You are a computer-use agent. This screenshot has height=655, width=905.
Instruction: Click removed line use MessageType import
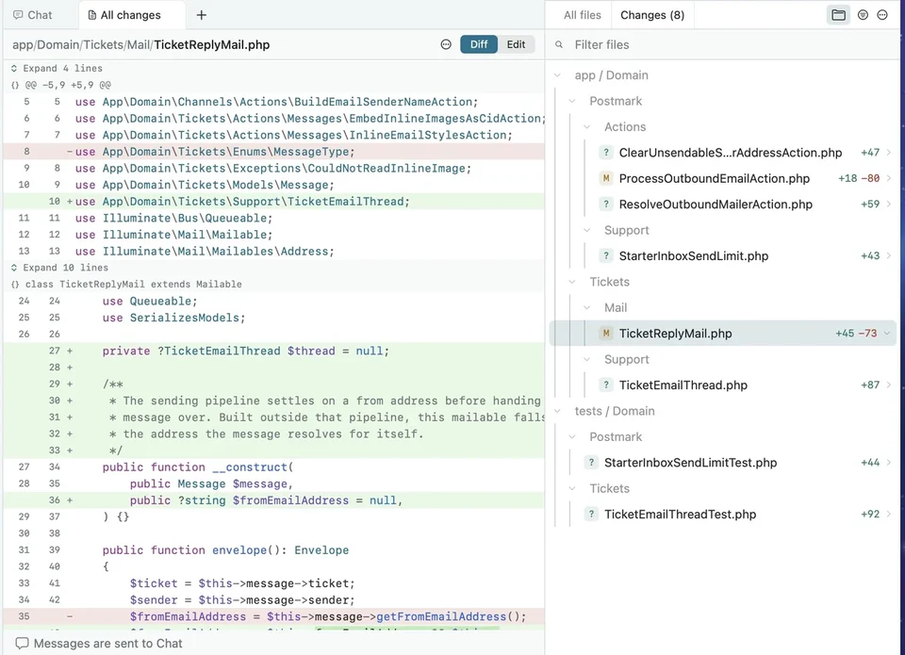coord(273,152)
